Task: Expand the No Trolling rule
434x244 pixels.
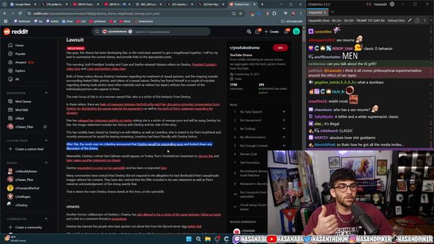Action: (x=283, y=129)
